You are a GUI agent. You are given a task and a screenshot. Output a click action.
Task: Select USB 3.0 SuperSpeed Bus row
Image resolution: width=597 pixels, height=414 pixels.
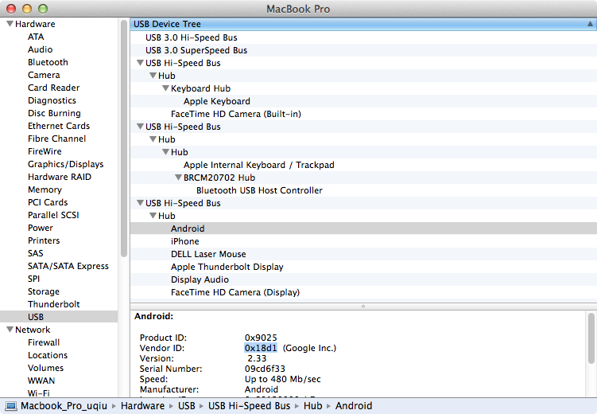coord(196,50)
